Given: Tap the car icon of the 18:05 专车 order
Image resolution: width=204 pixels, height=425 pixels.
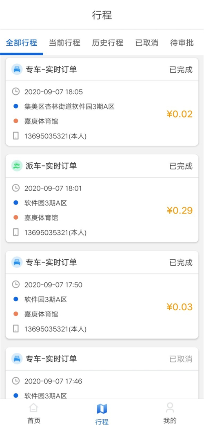Looking at the screenshot, I should (17, 69).
